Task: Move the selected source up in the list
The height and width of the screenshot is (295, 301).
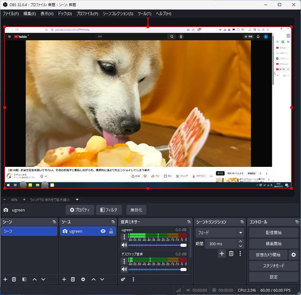Action: tap(93, 279)
